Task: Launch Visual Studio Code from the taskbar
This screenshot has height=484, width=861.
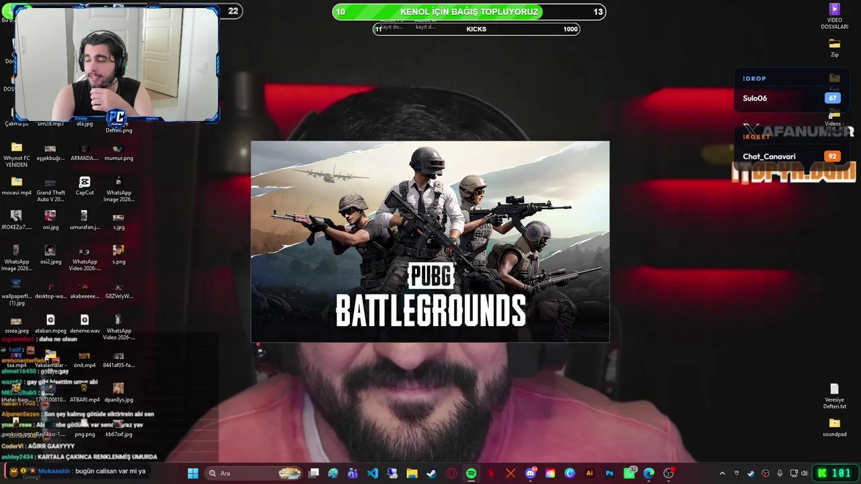Action: pos(373,473)
